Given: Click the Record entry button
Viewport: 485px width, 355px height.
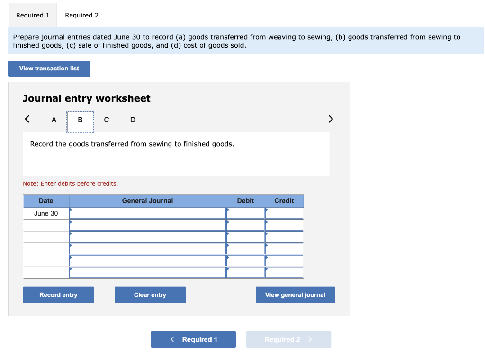Looking at the screenshot, I should tap(58, 295).
